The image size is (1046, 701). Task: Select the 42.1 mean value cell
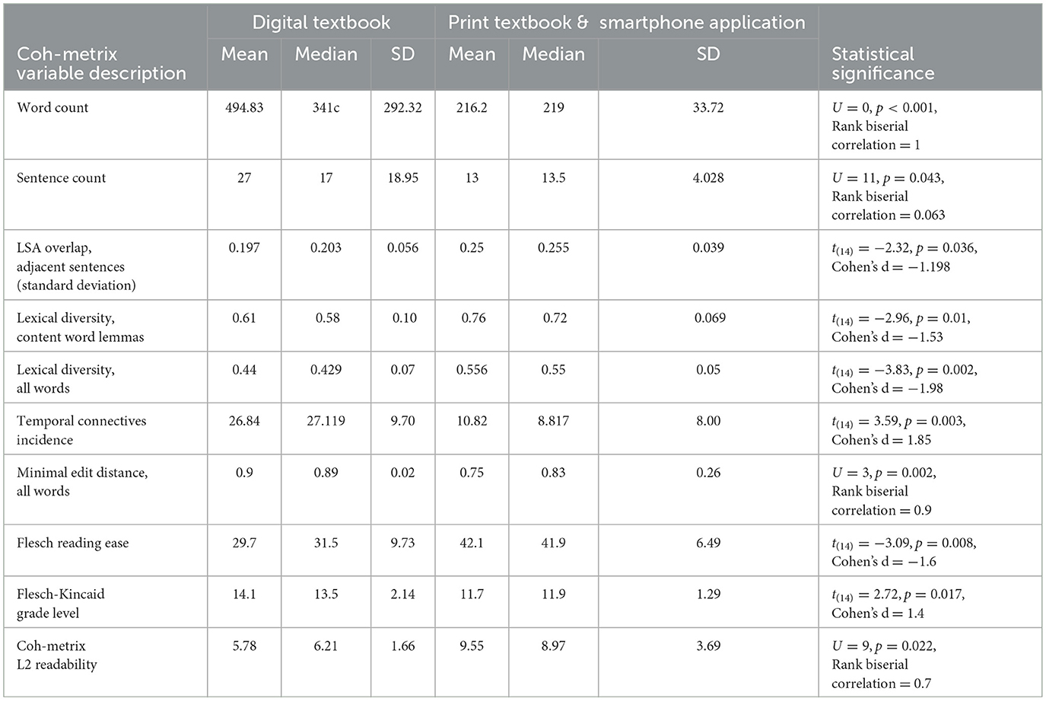pyautogui.click(x=472, y=543)
